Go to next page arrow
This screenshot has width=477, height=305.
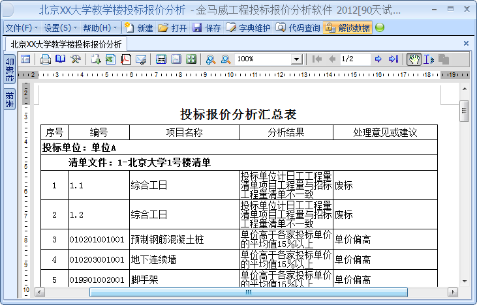tap(378, 59)
